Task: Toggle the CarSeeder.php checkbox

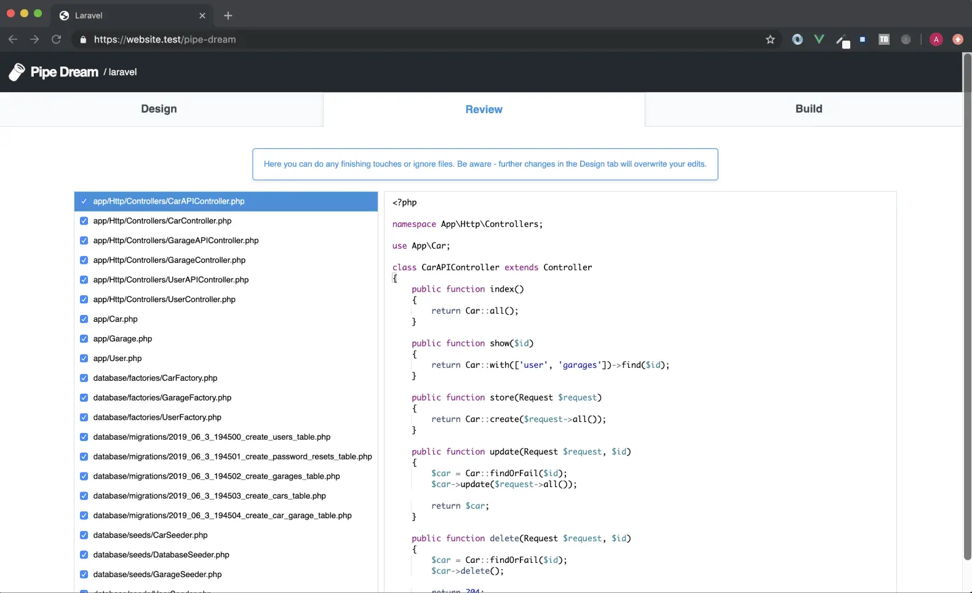Action: (84, 535)
